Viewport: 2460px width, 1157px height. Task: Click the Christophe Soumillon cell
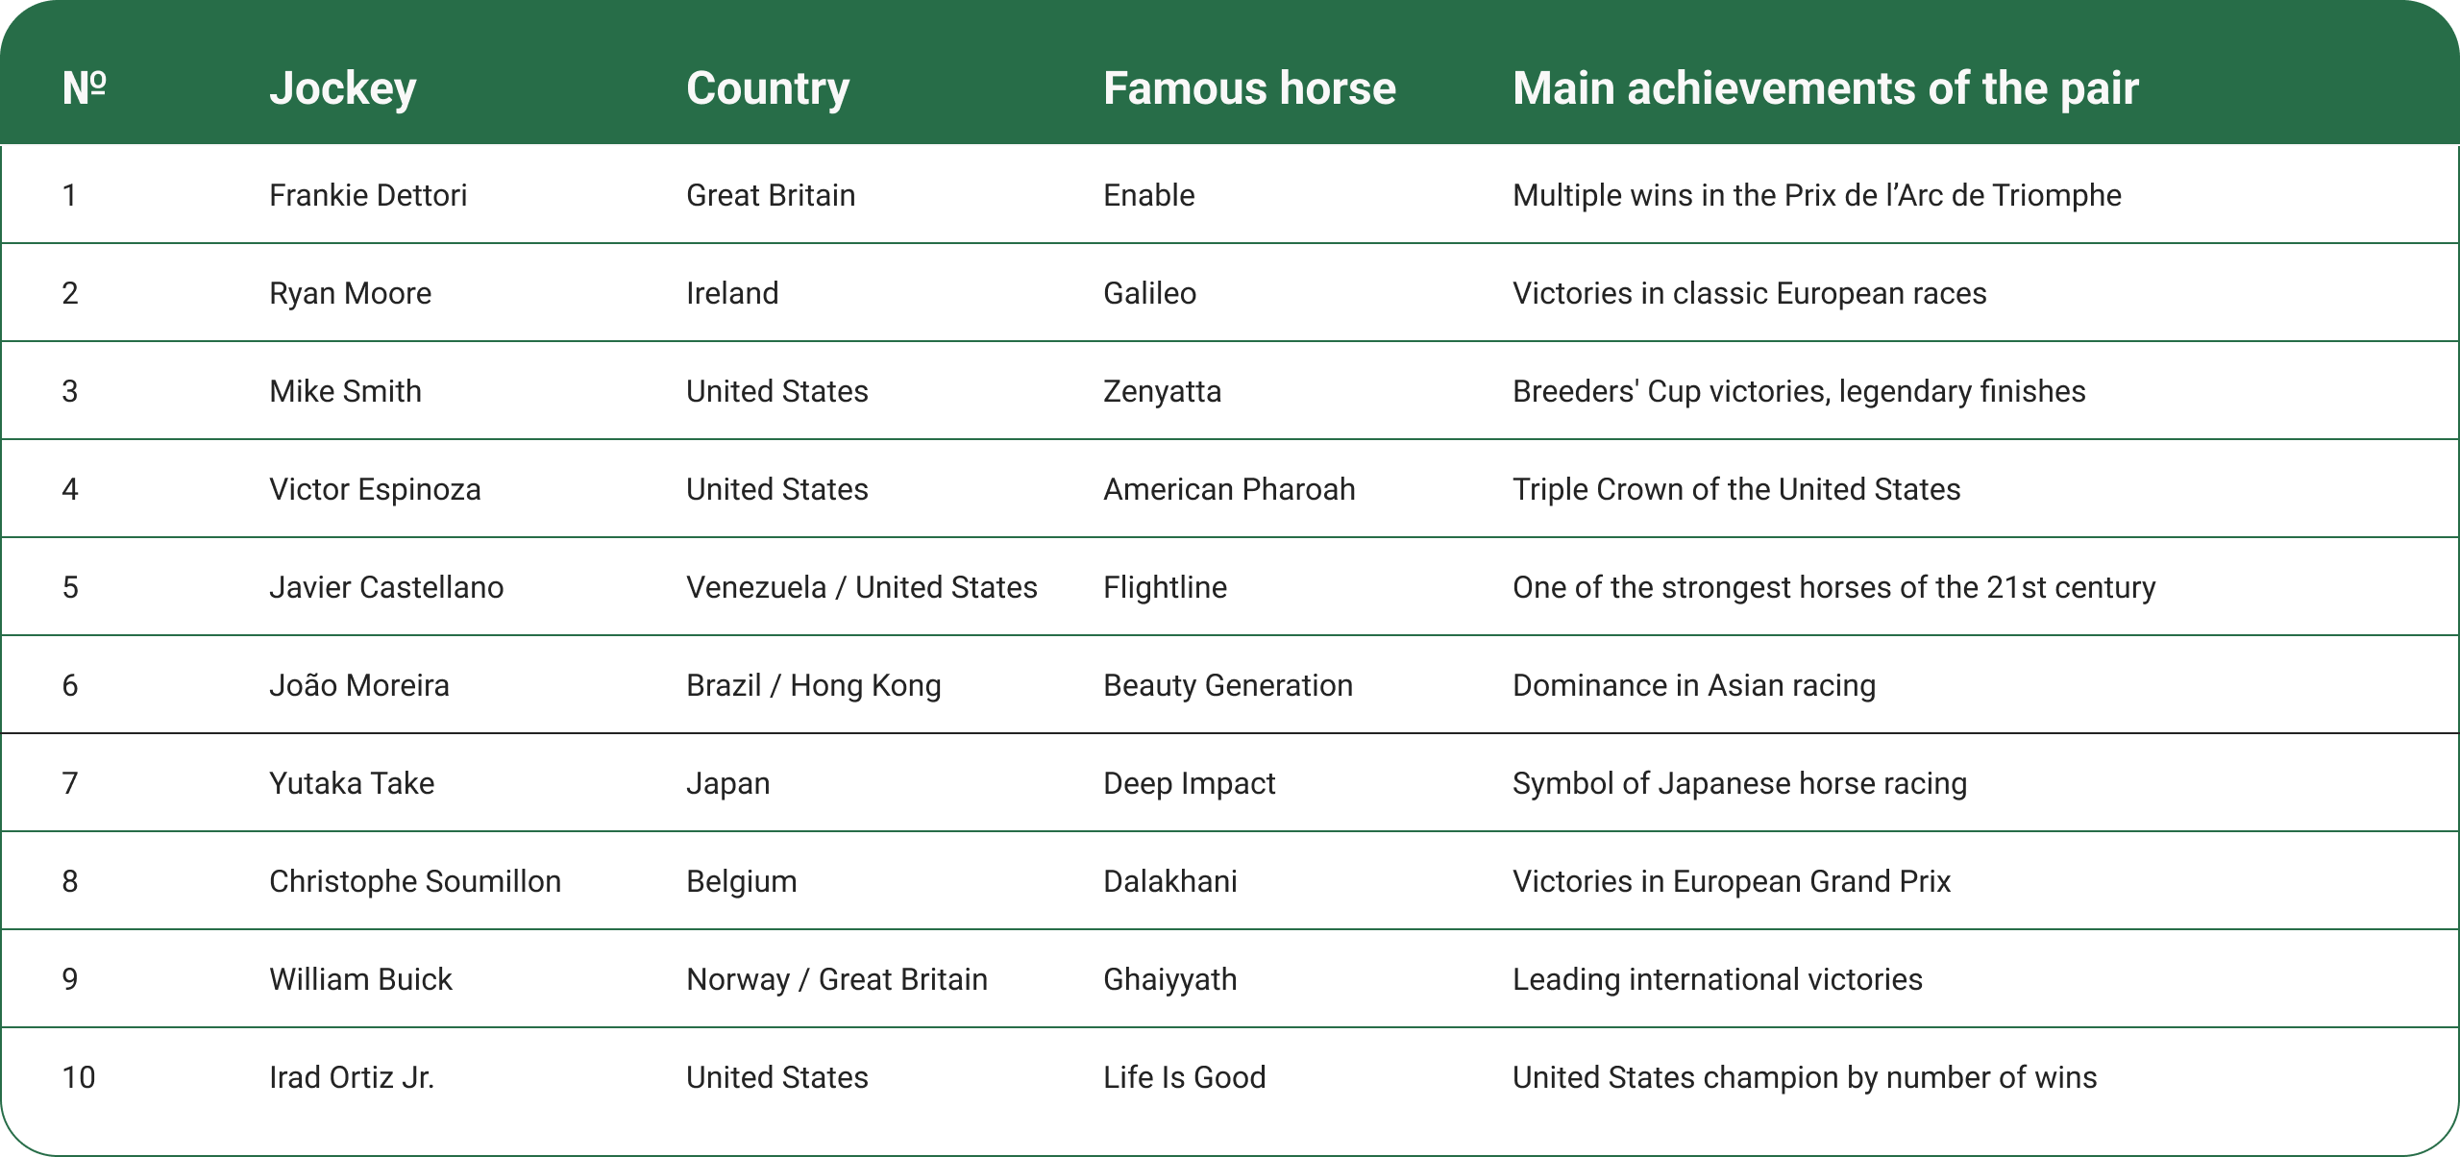coord(414,882)
